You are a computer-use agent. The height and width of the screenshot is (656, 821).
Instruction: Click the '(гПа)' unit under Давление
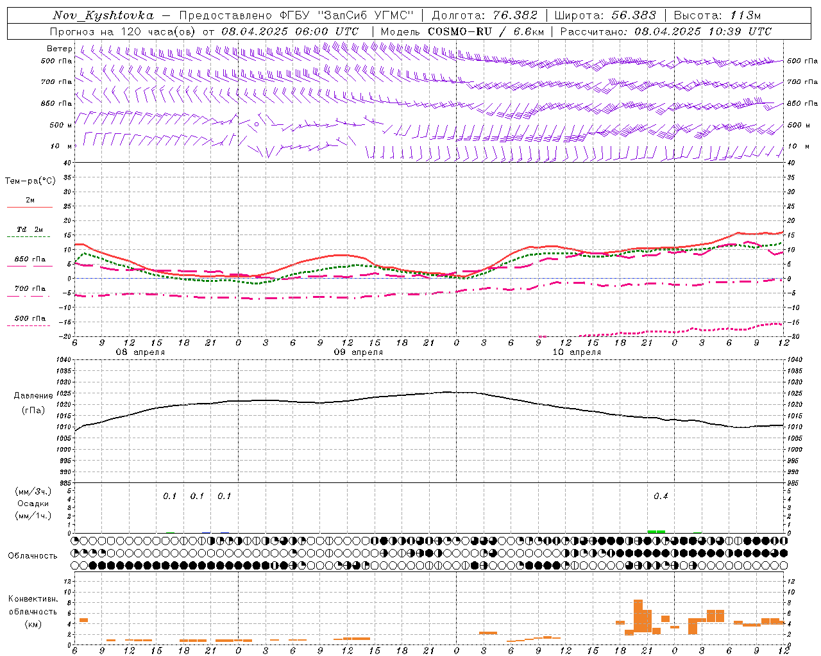click(33, 411)
